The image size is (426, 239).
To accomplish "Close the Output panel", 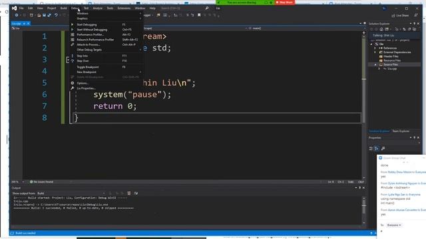I will (x=364, y=188).
